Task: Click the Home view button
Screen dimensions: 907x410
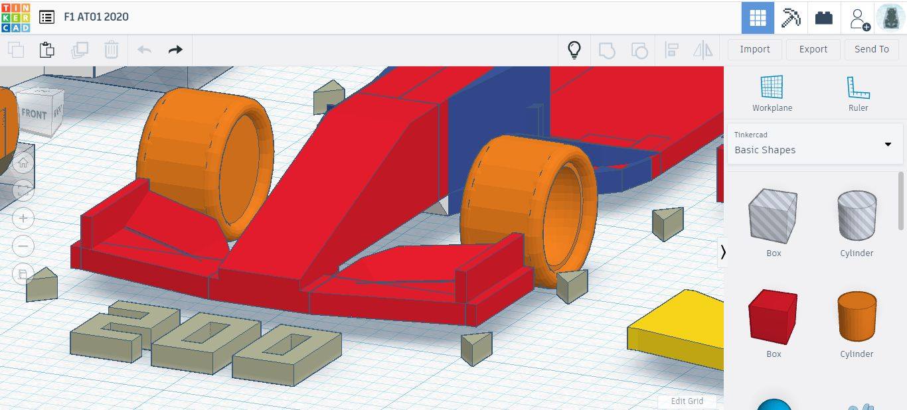Action: click(23, 163)
